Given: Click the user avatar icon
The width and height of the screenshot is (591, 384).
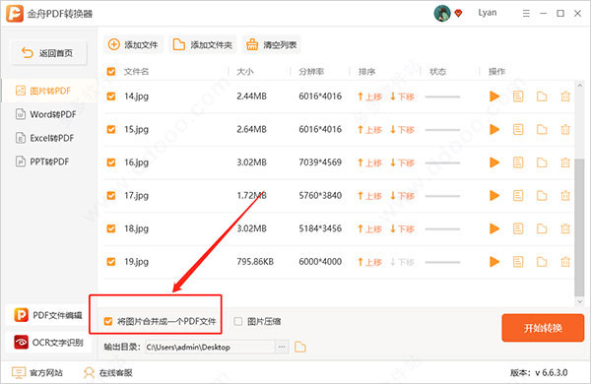Looking at the screenshot, I should pos(441,14).
